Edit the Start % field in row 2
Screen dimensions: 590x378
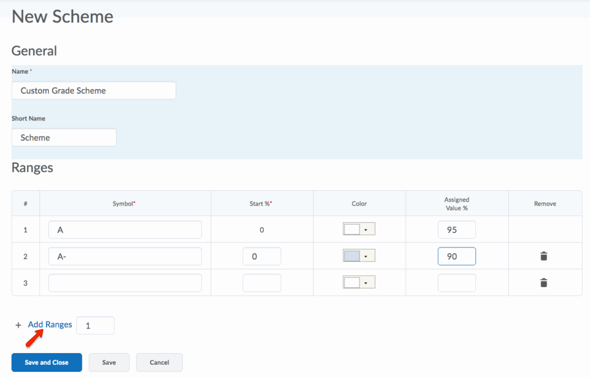click(x=262, y=256)
